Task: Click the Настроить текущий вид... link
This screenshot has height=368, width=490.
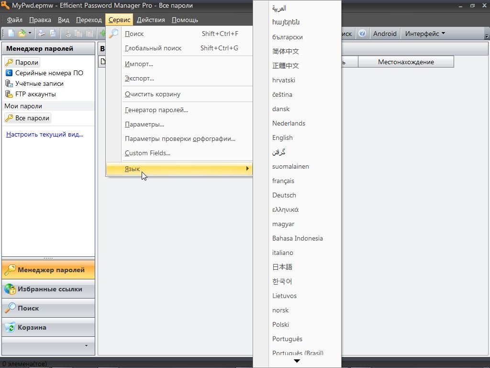Action: pyautogui.click(x=45, y=134)
